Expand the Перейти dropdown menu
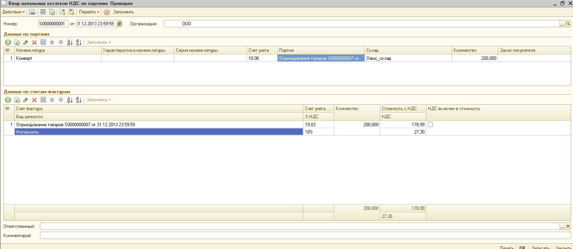This screenshot has width=573, height=249. [x=89, y=12]
